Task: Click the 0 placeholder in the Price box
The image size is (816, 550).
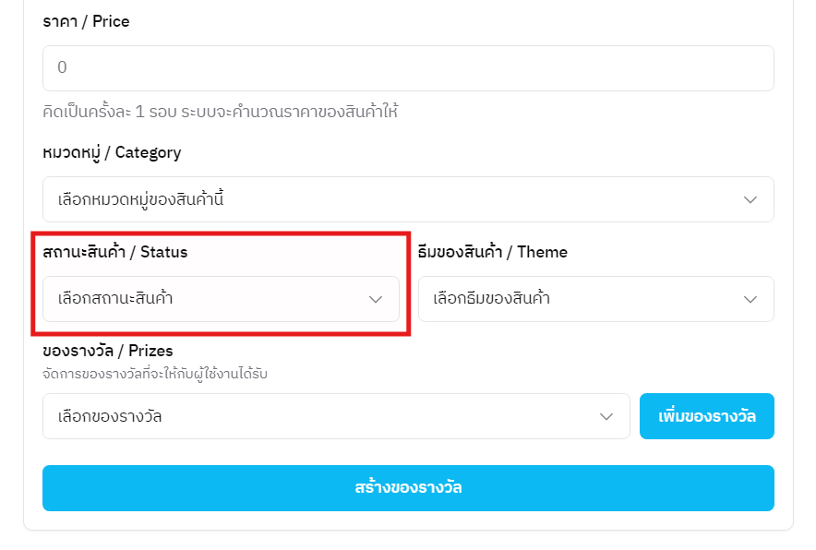Action: tap(63, 68)
